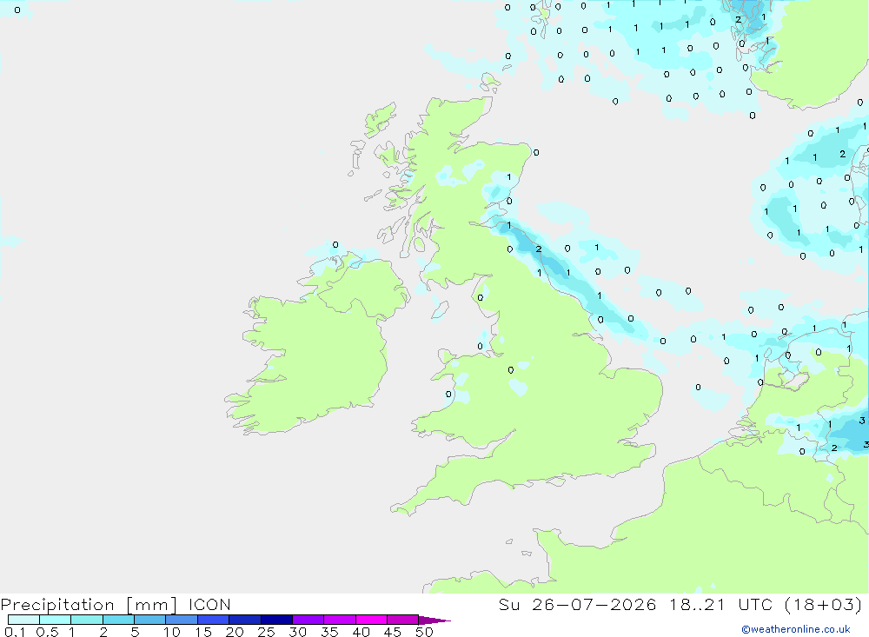
Task: Click the 30–35 mm purple legend swatch
Action: [x=308, y=620]
